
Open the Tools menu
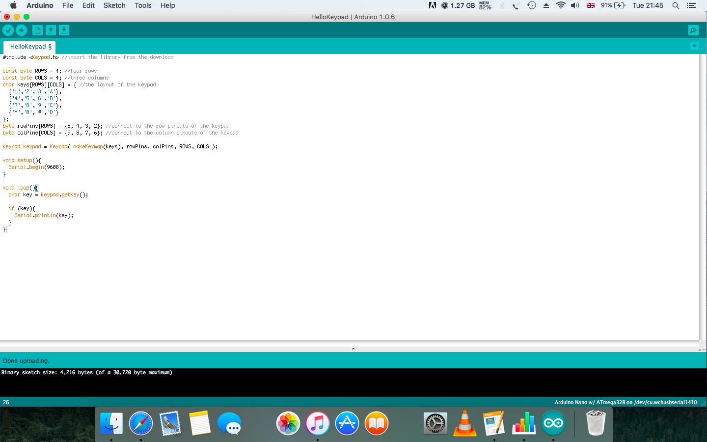pyautogui.click(x=143, y=5)
